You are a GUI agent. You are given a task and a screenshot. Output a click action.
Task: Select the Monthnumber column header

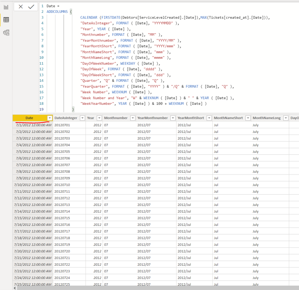point(116,118)
